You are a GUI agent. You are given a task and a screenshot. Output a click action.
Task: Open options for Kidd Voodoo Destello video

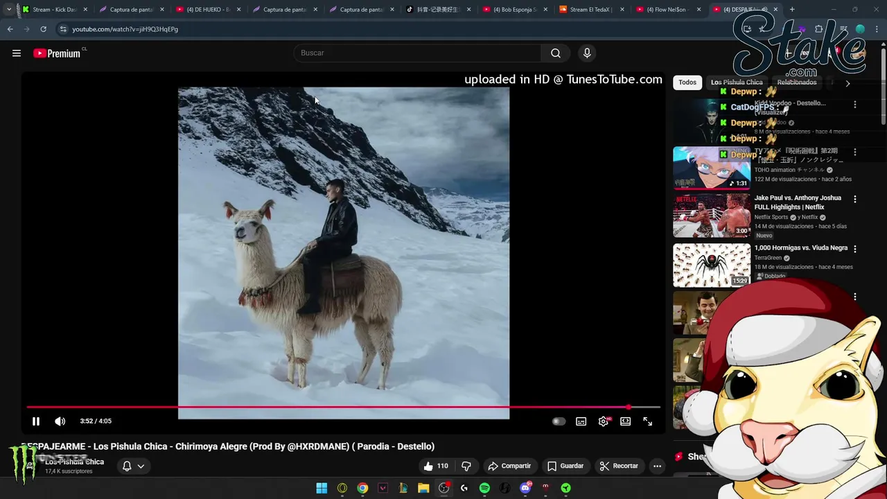(855, 104)
